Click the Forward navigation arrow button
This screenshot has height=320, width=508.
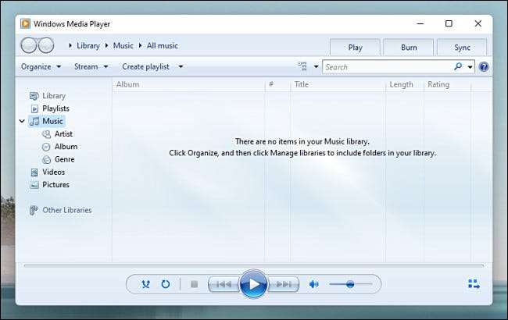click(46, 45)
